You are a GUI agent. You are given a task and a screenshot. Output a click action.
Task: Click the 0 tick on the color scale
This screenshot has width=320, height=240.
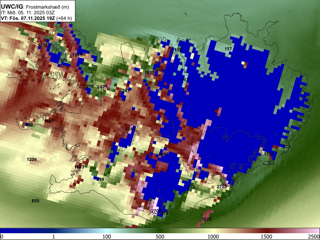point(2,237)
